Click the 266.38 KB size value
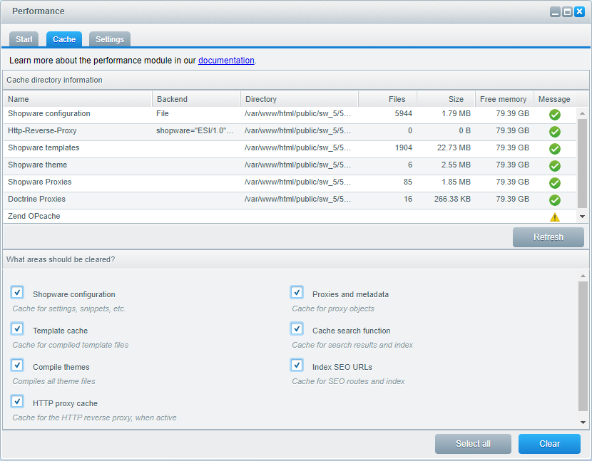 [452, 199]
